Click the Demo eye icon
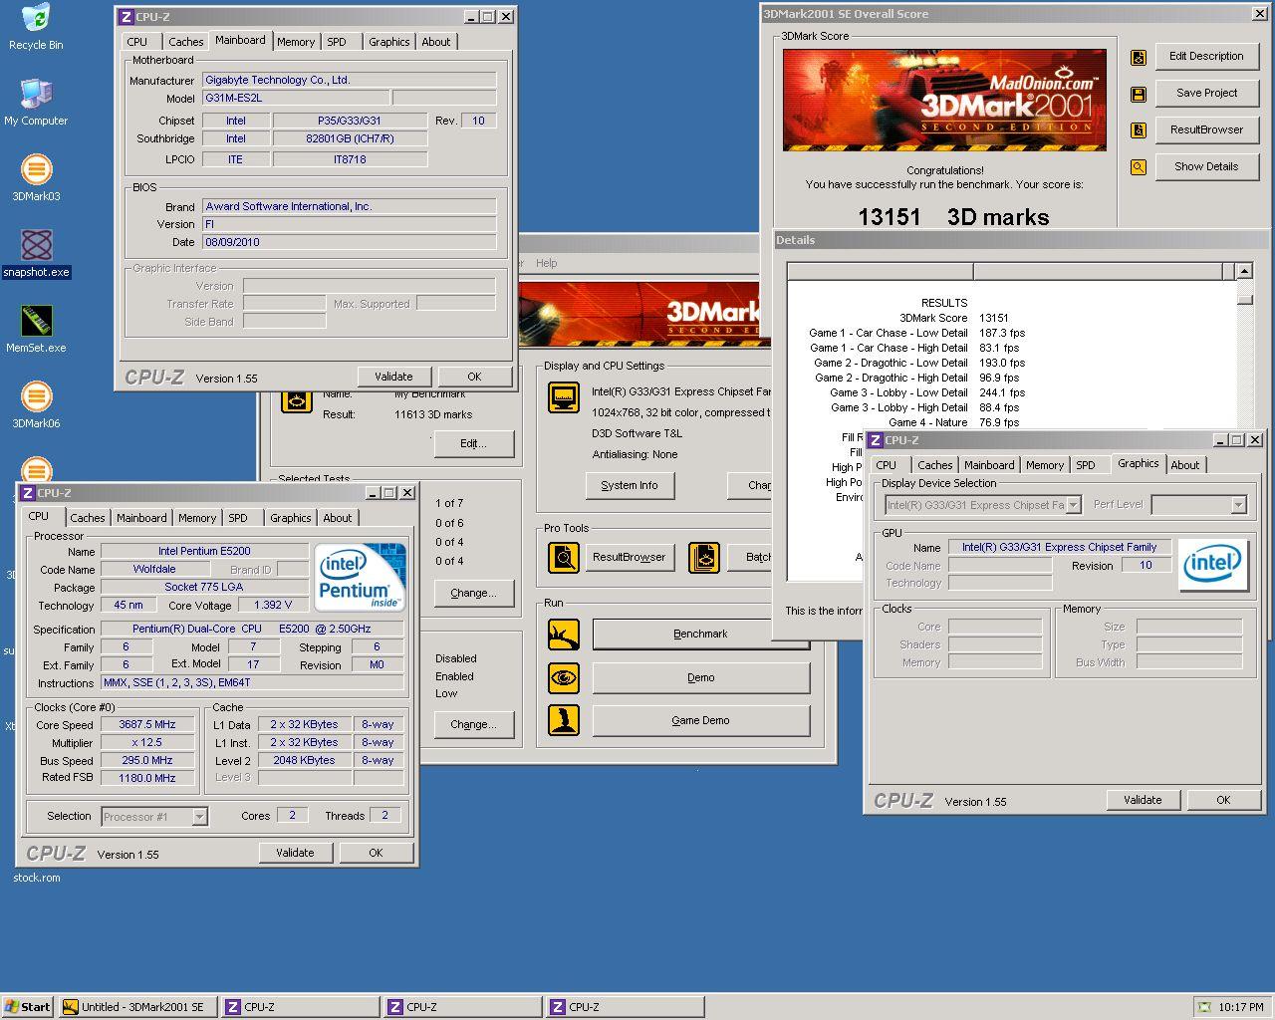Viewport: 1275px width, 1020px height. [564, 677]
